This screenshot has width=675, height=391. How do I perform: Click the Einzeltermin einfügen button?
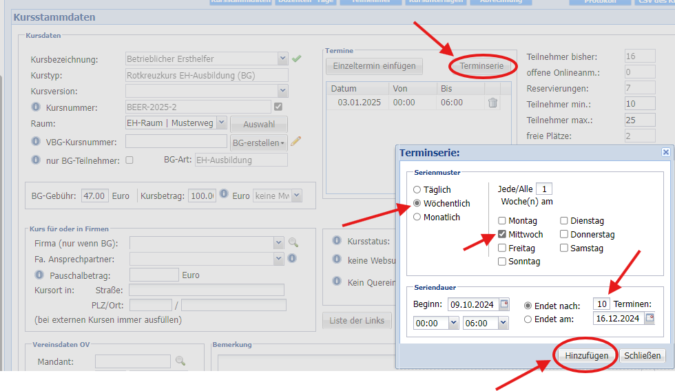[x=374, y=66]
